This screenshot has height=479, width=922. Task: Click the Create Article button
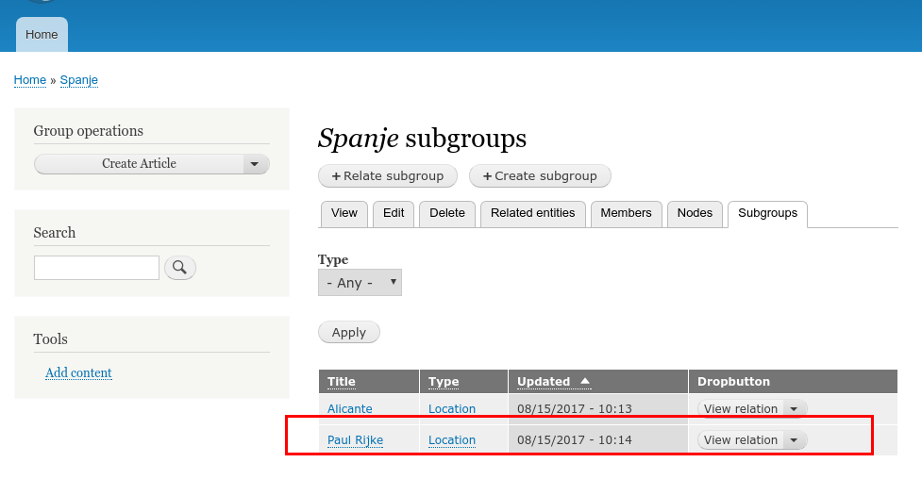click(139, 164)
